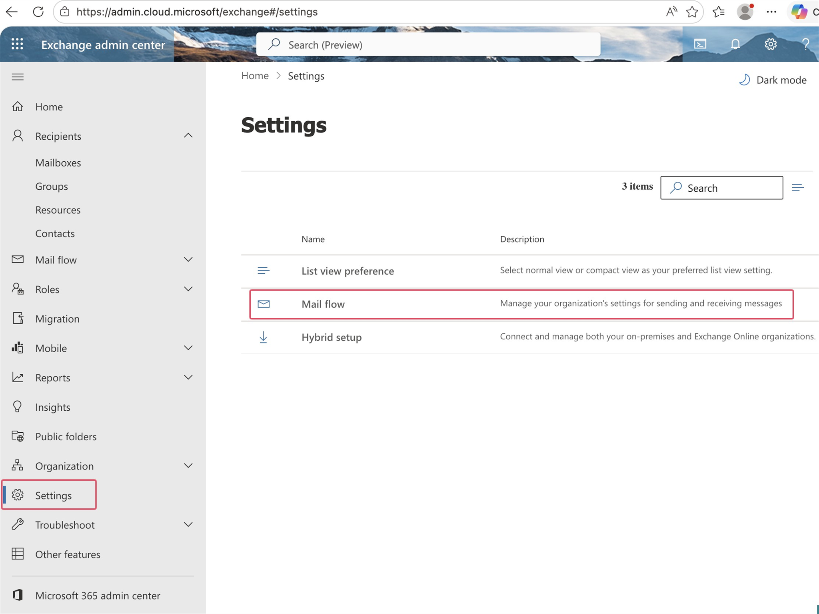Open the help question mark icon

click(x=805, y=44)
